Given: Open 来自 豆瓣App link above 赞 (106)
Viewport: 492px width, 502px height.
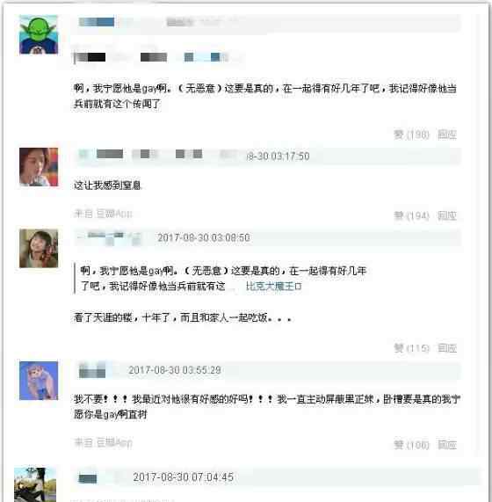Looking at the screenshot, I should tap(103, 443).
